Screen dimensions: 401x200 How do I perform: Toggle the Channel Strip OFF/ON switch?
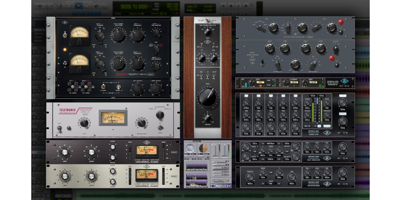[343, 133]
